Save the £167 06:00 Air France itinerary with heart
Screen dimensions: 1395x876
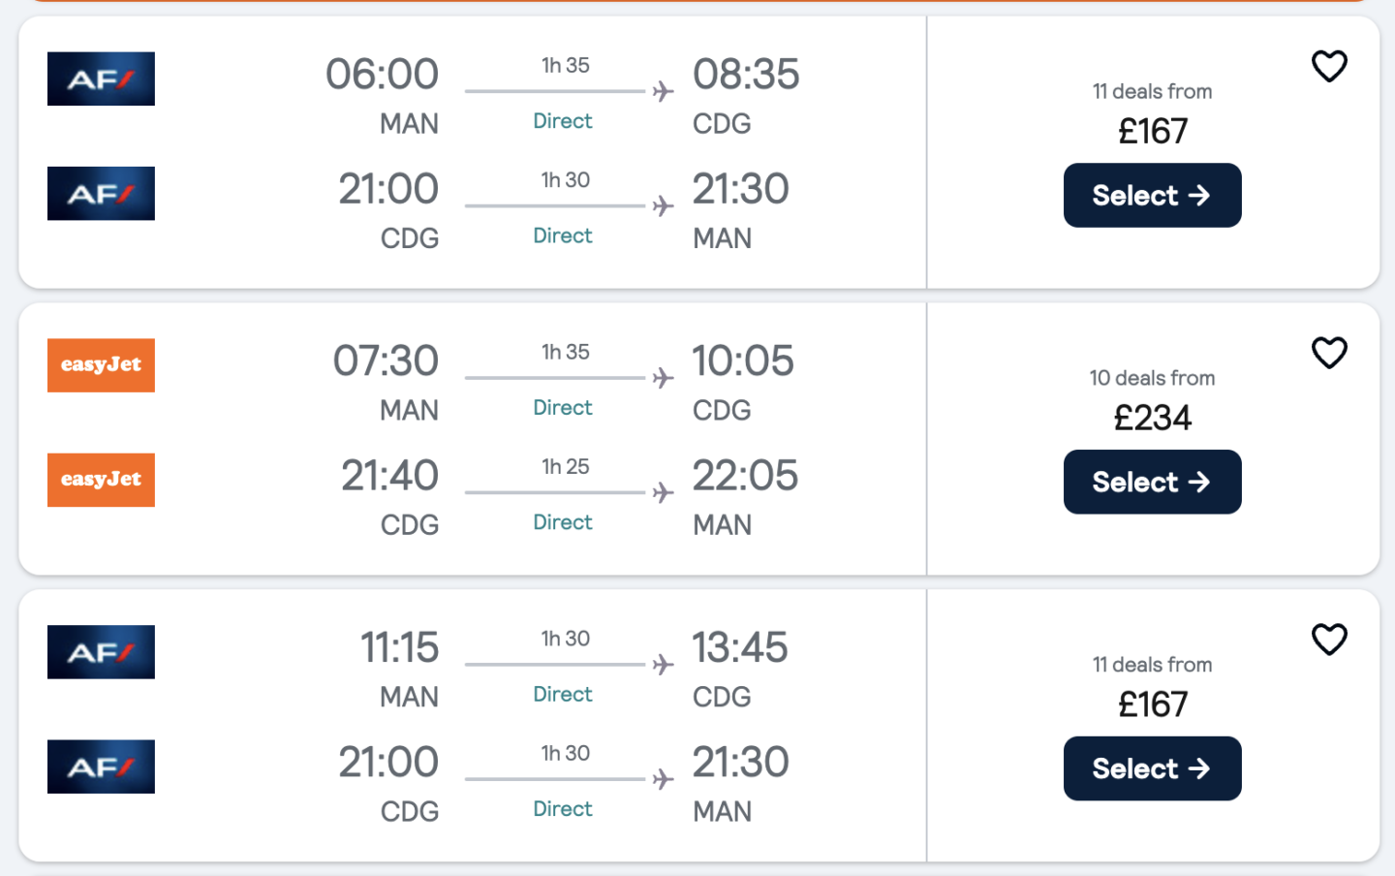point(1329,66)
